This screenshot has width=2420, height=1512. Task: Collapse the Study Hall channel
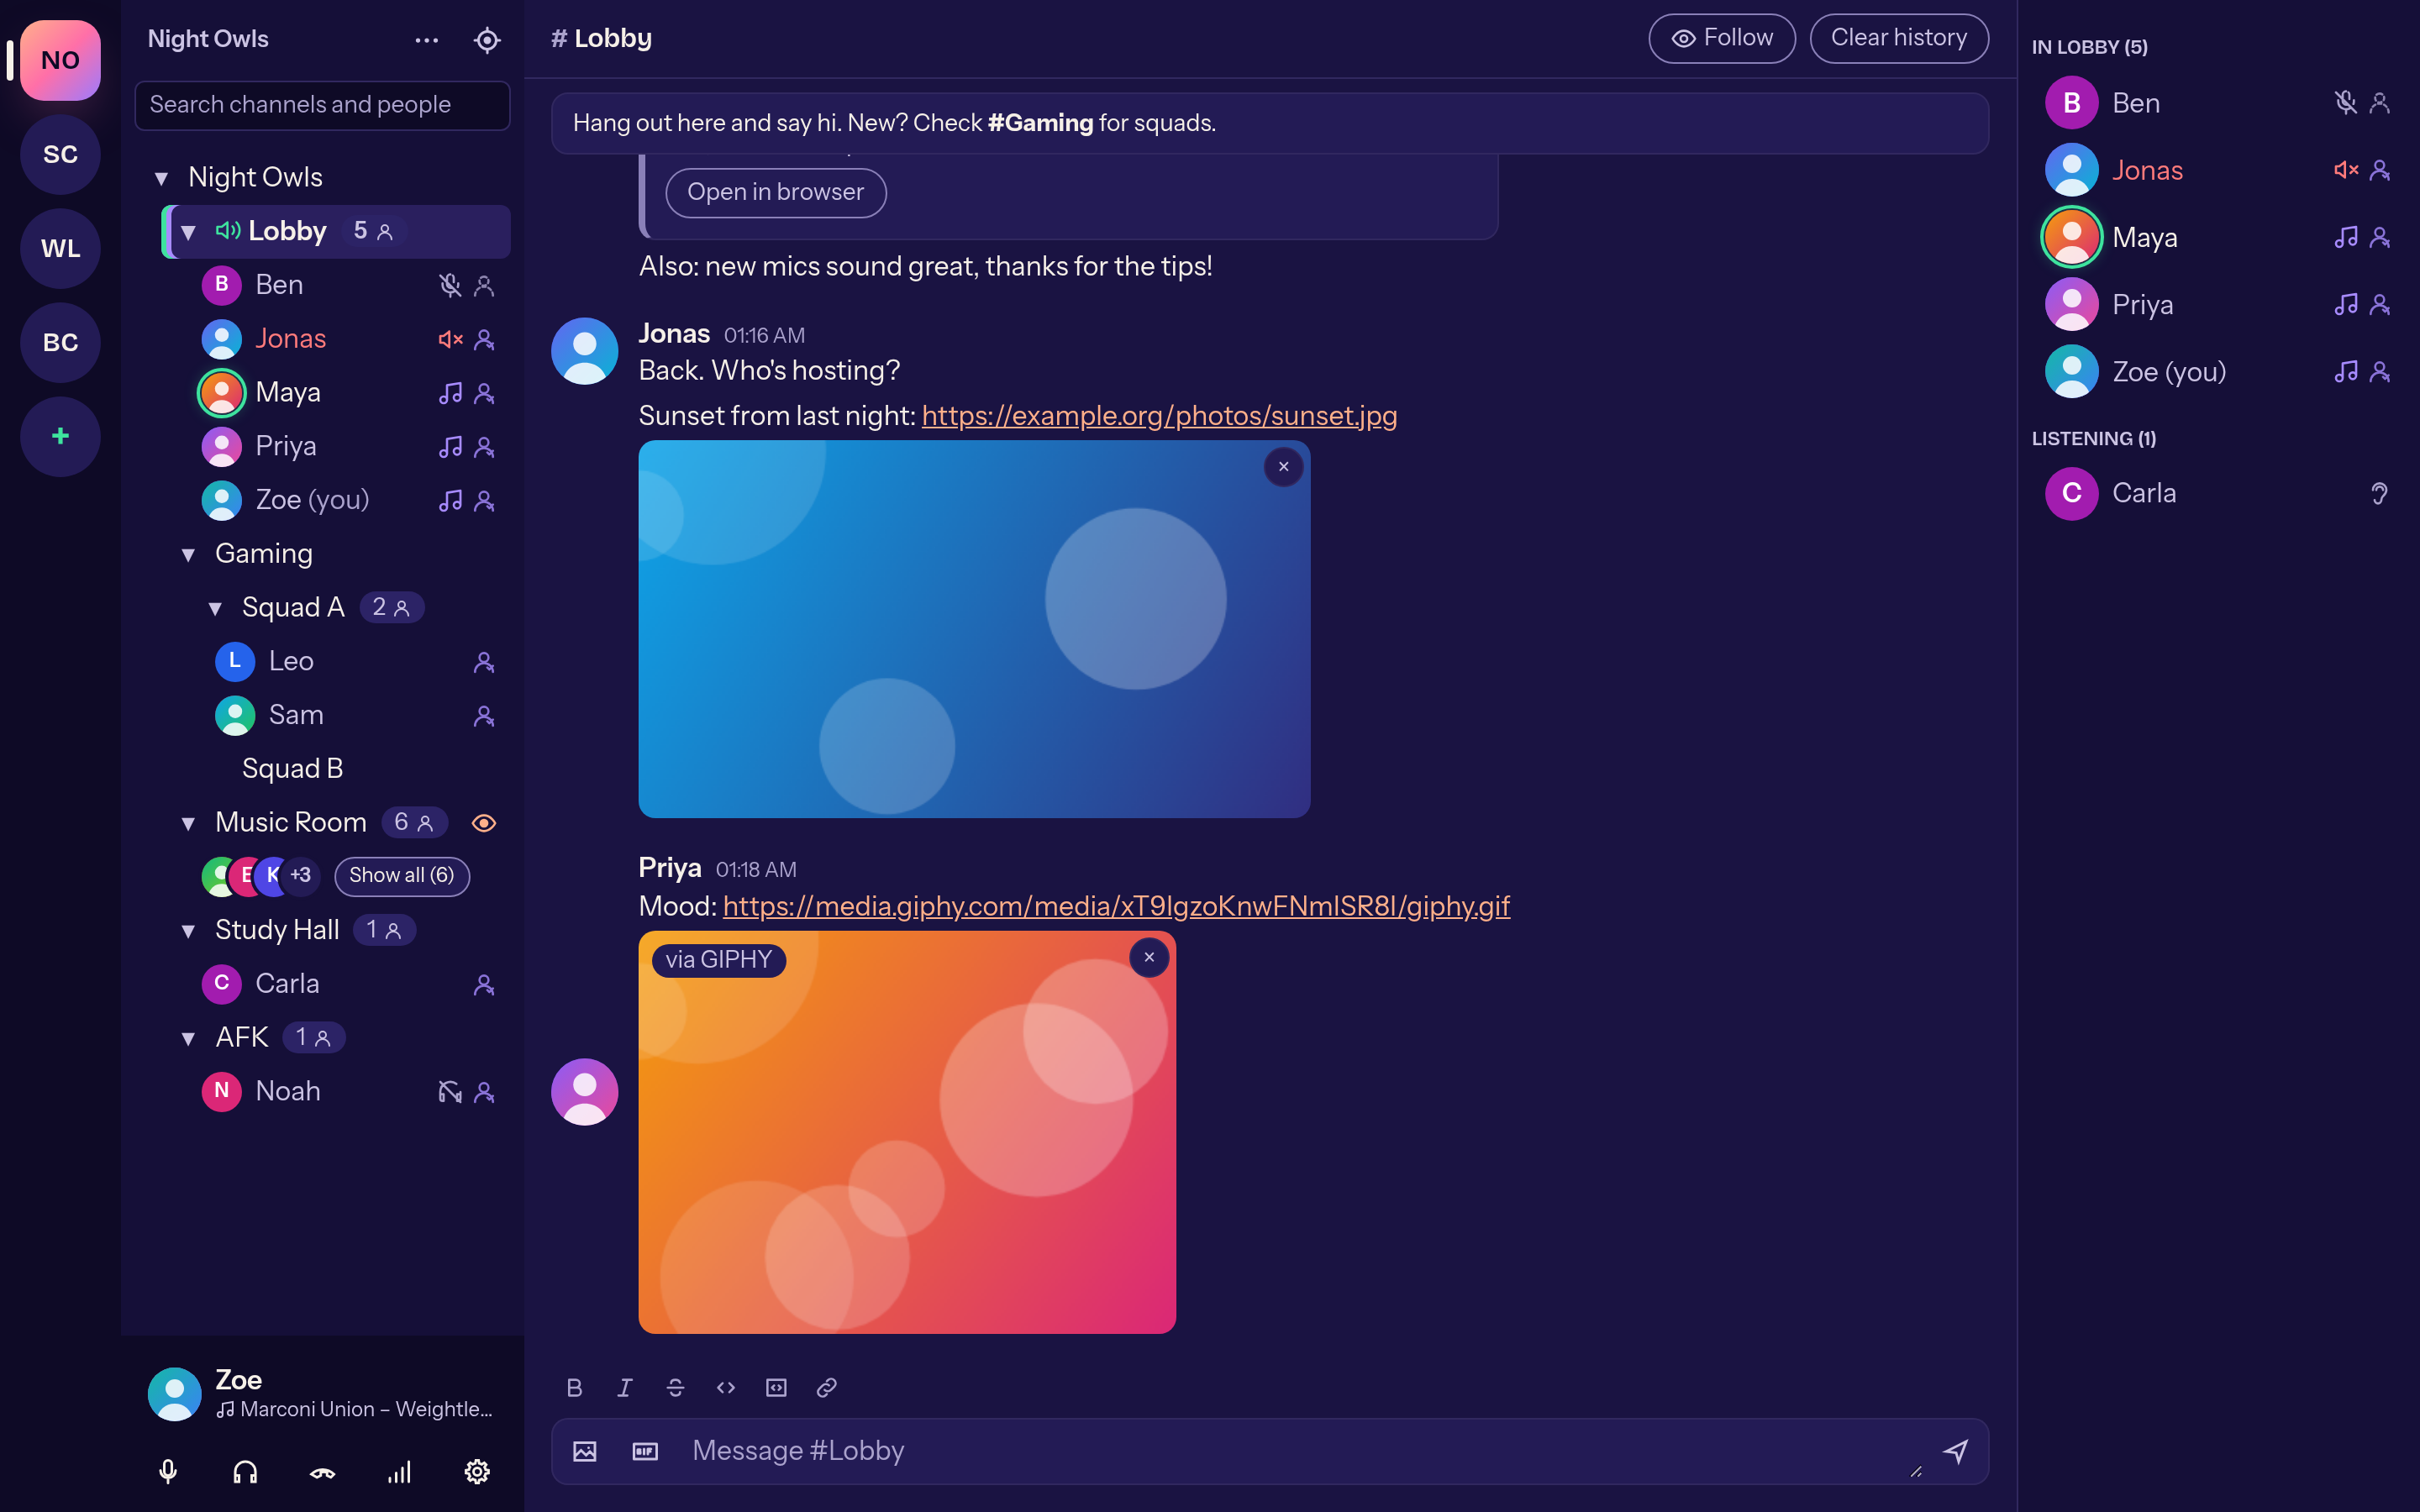(188, 931)
